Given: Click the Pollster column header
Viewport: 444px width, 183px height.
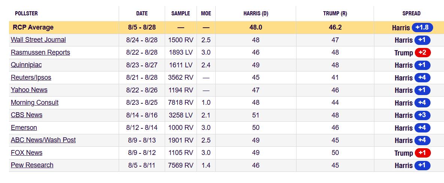Looking at the screenshot, I should point(26,13).
